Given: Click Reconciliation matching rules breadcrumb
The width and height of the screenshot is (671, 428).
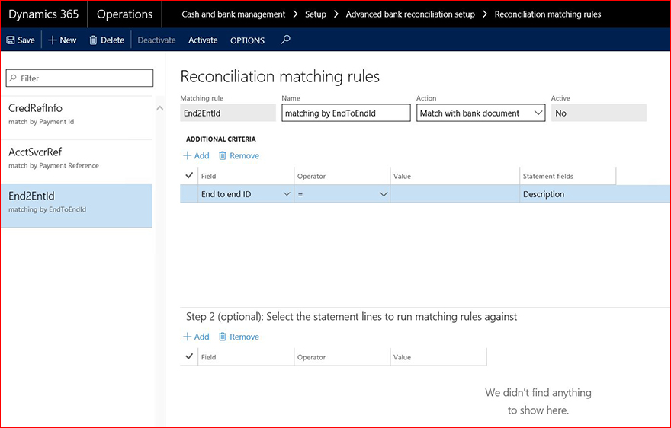Looking at the screenshot, I should tap(547, 14).
